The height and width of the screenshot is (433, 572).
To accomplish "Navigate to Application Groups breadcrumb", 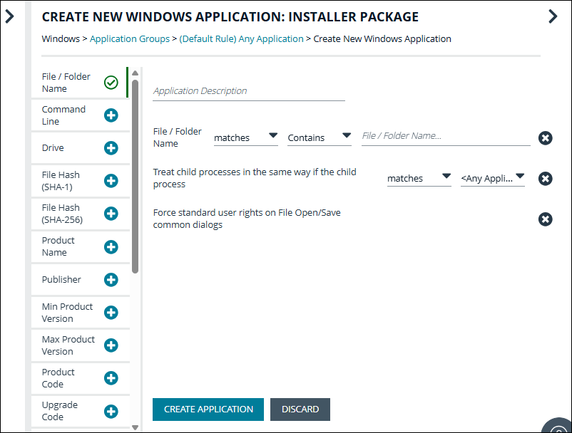I will (x=129, y=38).
